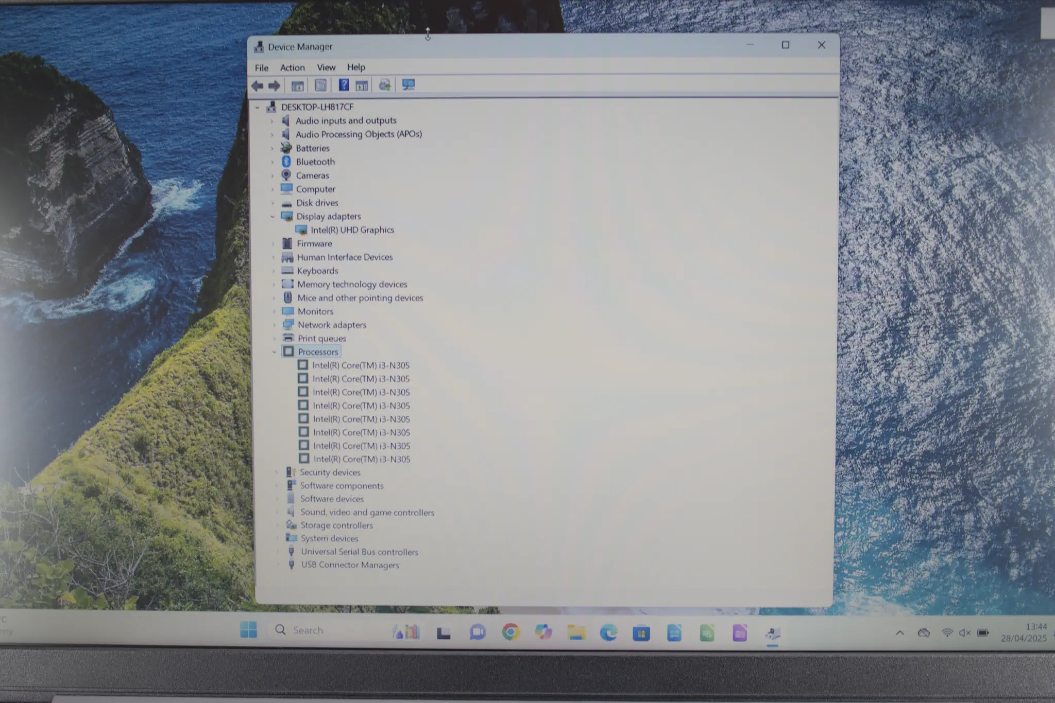Expand the Disk drives category
1055x703 pixels.
click(273, 203)
